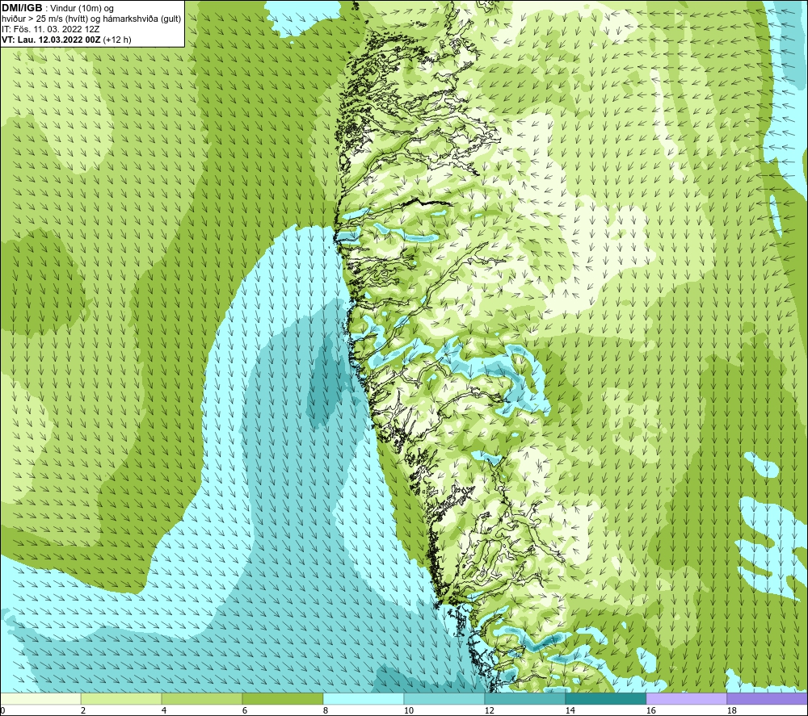Click the scale label '16'
808x716 pixels.
tap(650, 711)
